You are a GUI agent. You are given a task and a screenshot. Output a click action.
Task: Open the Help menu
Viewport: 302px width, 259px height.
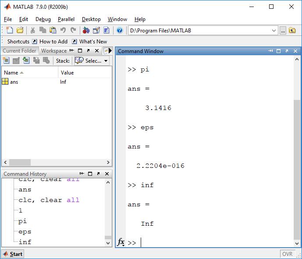[140, 19]
